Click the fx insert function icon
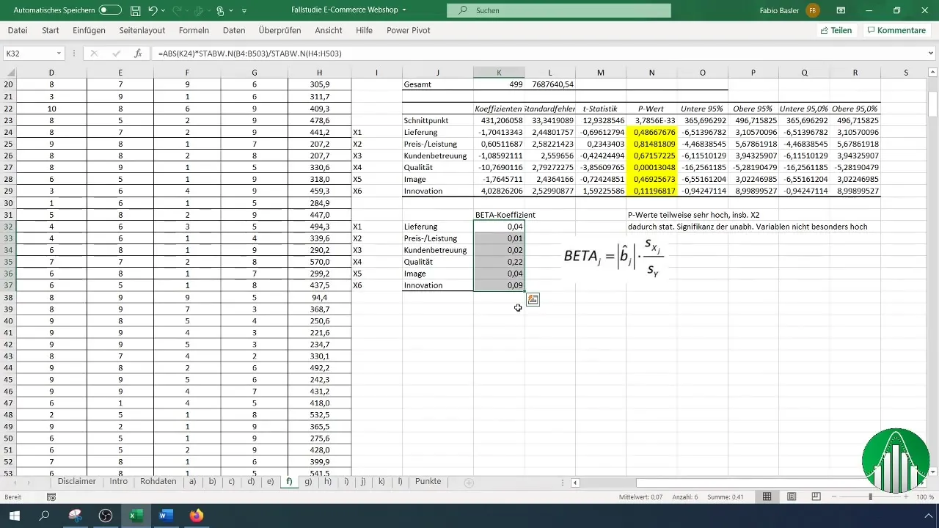This screenshot has height=528, width=939. point(138,54)
